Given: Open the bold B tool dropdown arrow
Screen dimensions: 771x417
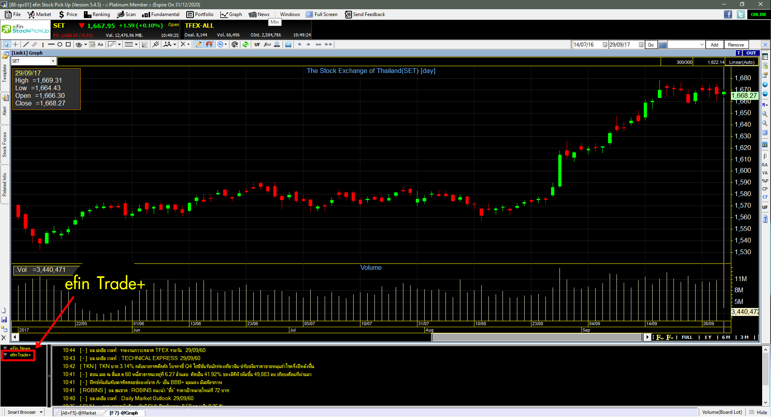Looking at the screenshot, I should click(85, 45).
